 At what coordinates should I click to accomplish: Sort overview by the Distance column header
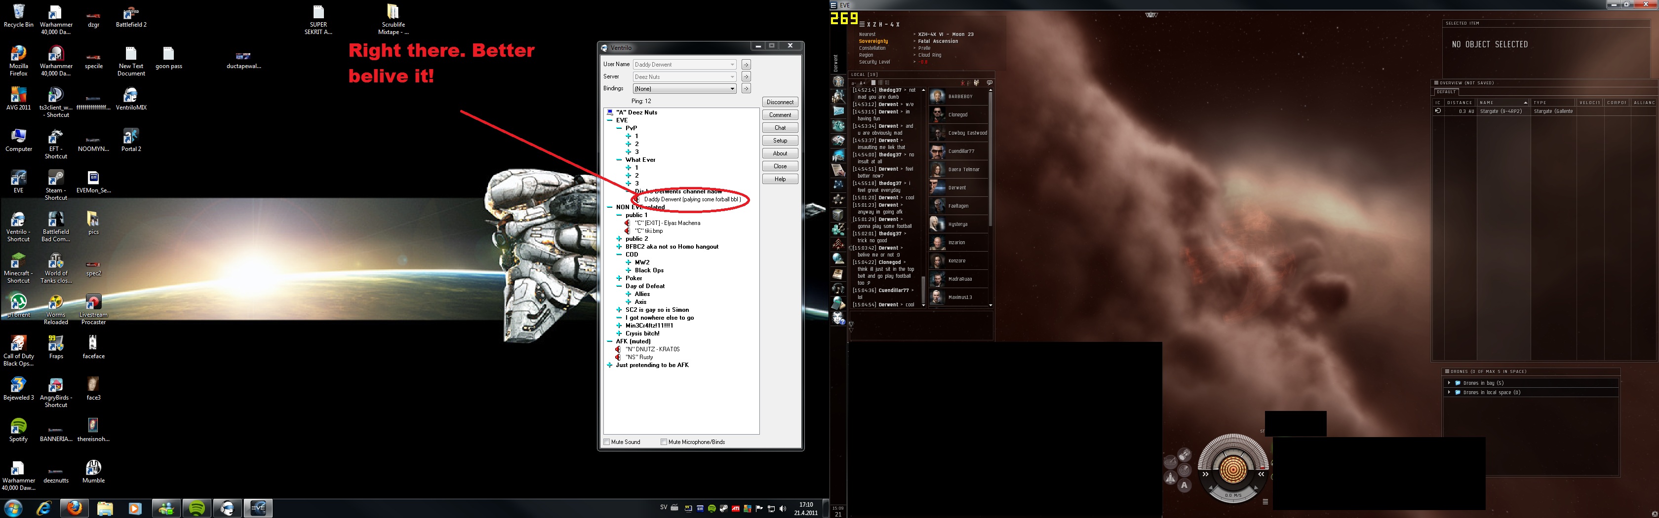tap(1460, 102)
